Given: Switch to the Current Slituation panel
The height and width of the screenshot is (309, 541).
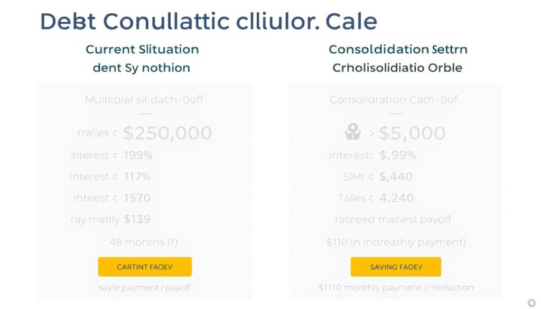Looking at the screenshot, I should [x=143, y=49].
